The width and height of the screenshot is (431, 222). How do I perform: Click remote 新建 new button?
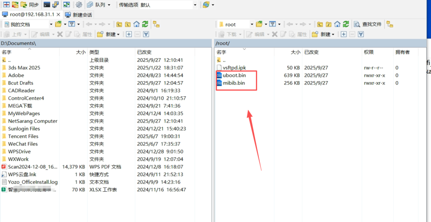pos(323,34)
